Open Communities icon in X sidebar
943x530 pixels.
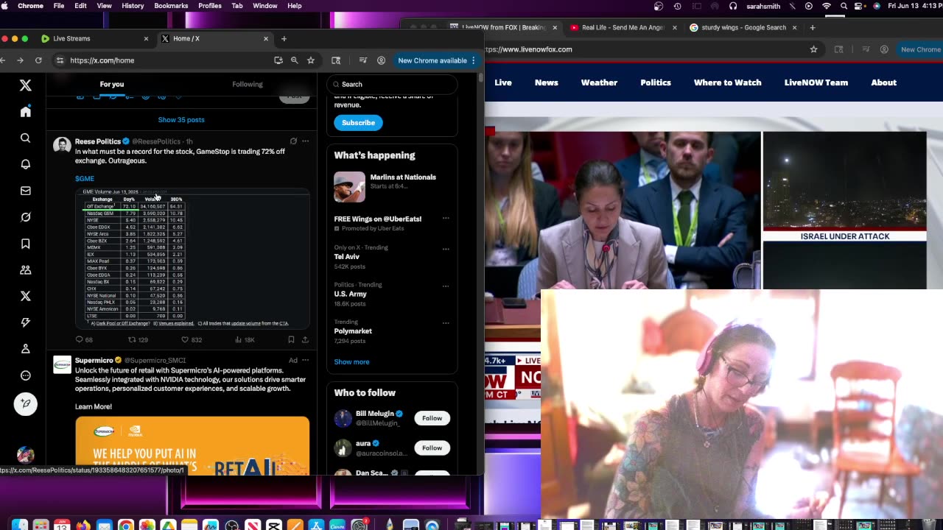(25, 270)
